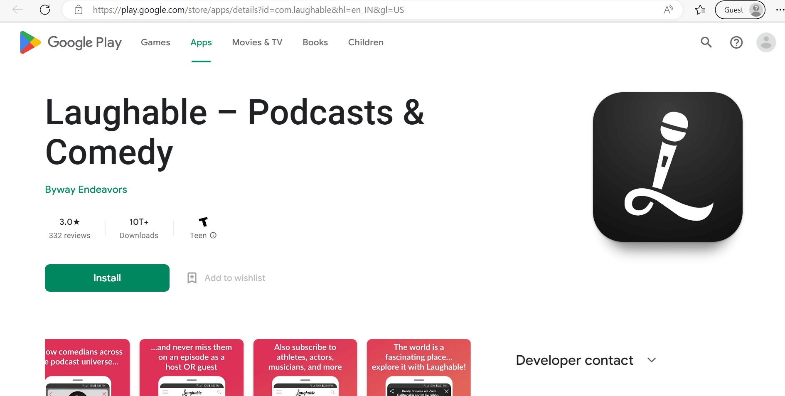Click the green Install button
Image resolution: width=785 pixels, height=396 pixels.
pos(107,278)
